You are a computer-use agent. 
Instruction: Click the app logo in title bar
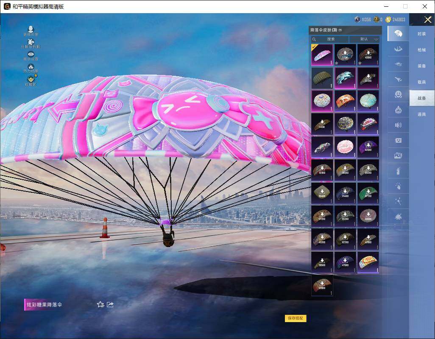tap(7, 6)
